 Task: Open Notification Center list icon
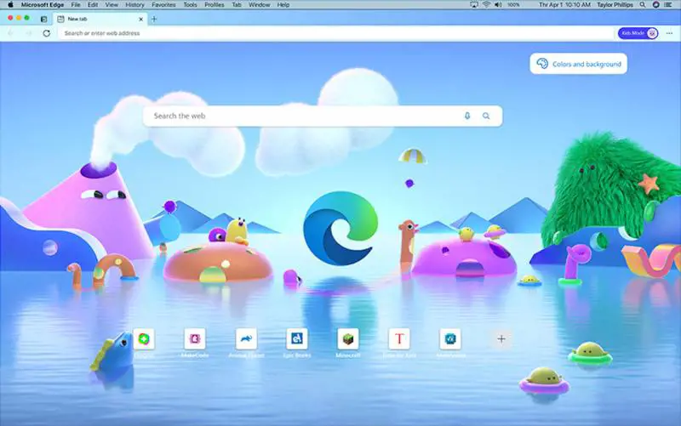tap(668, 5)
